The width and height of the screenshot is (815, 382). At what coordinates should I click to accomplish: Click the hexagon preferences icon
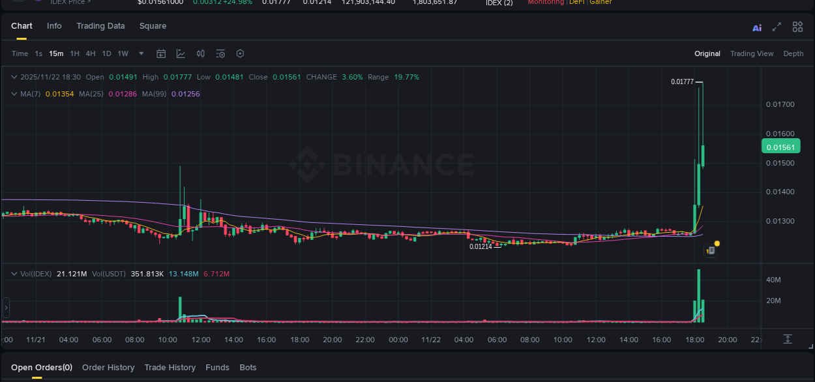240,53
